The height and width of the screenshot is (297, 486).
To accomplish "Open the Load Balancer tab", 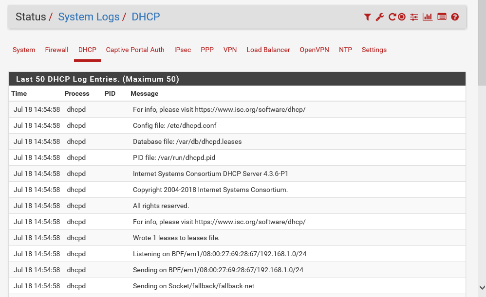I will (268, 50).
